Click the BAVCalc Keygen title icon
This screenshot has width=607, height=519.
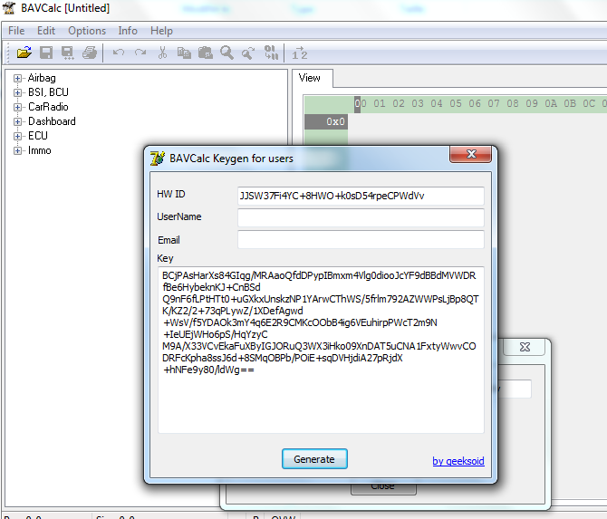(157, 159)
